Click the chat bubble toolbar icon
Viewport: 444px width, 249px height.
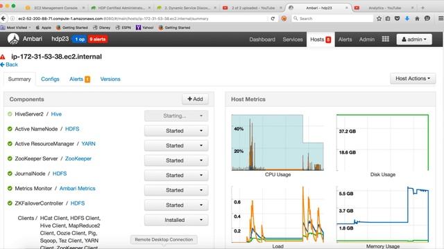pos(427,19)
